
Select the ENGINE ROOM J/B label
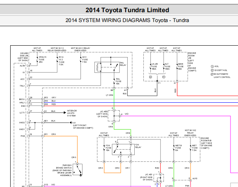[x=192, y=62]
